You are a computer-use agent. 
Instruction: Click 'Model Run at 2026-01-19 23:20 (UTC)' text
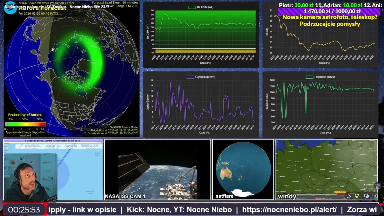click(115, 130)
